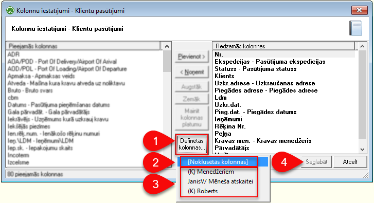Select Gala pārvadāt. - Gala pārvadātājs row
This screenshot has height=203, width=374.
84,112
